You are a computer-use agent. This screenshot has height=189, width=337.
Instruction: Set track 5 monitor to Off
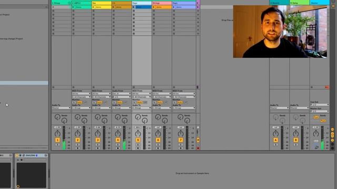pyautogui.click(x=145, y=102)
